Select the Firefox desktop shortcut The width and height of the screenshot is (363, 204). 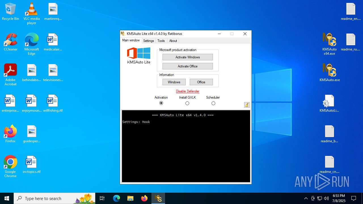point(10,134)
